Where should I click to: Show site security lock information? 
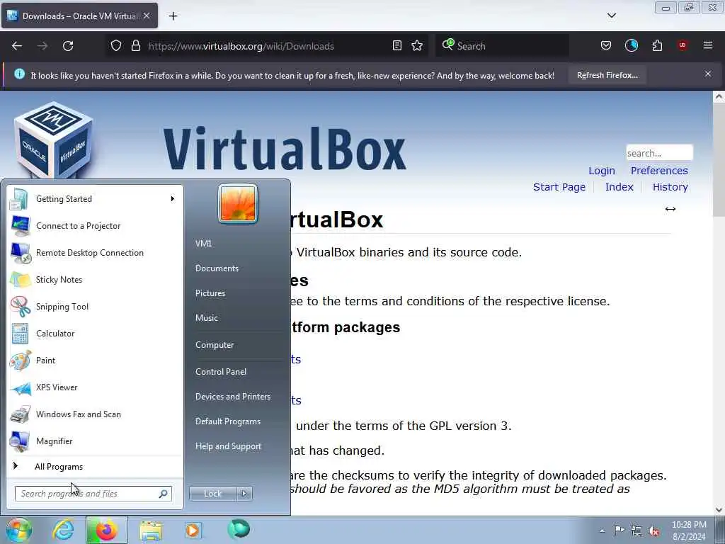click(x=135, y=45)
